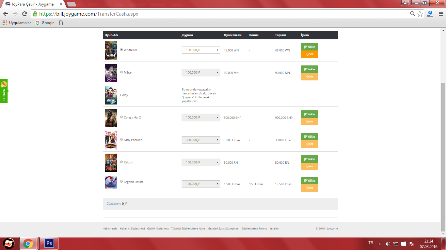Click JP Yükle for Rakion
The image size is (446, 250).
tap(310, 159)
